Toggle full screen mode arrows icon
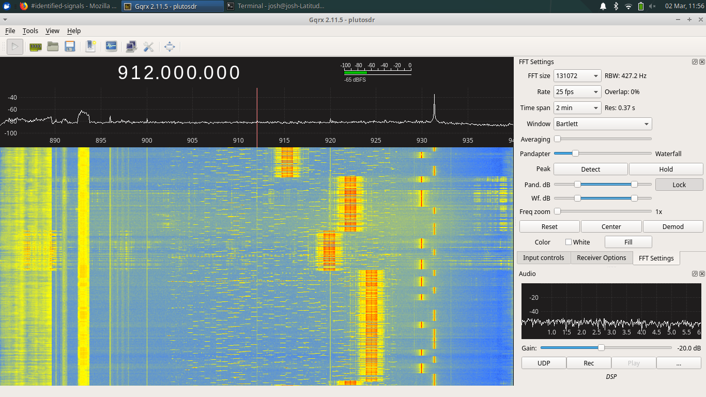Image resolution: width=706 pixels, height=397 pixels. pyautogui.click(x=170, y=47)
